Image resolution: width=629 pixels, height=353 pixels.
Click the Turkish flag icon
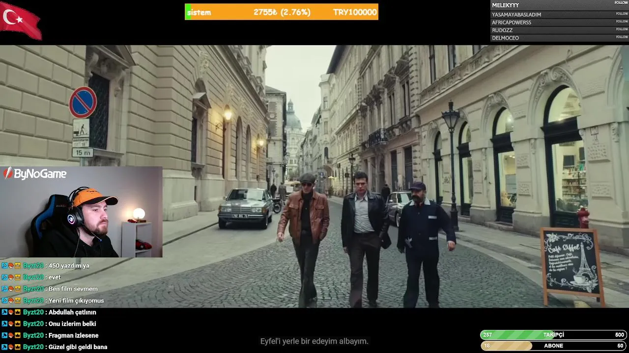pyautogui.click(x=21, y=20)
